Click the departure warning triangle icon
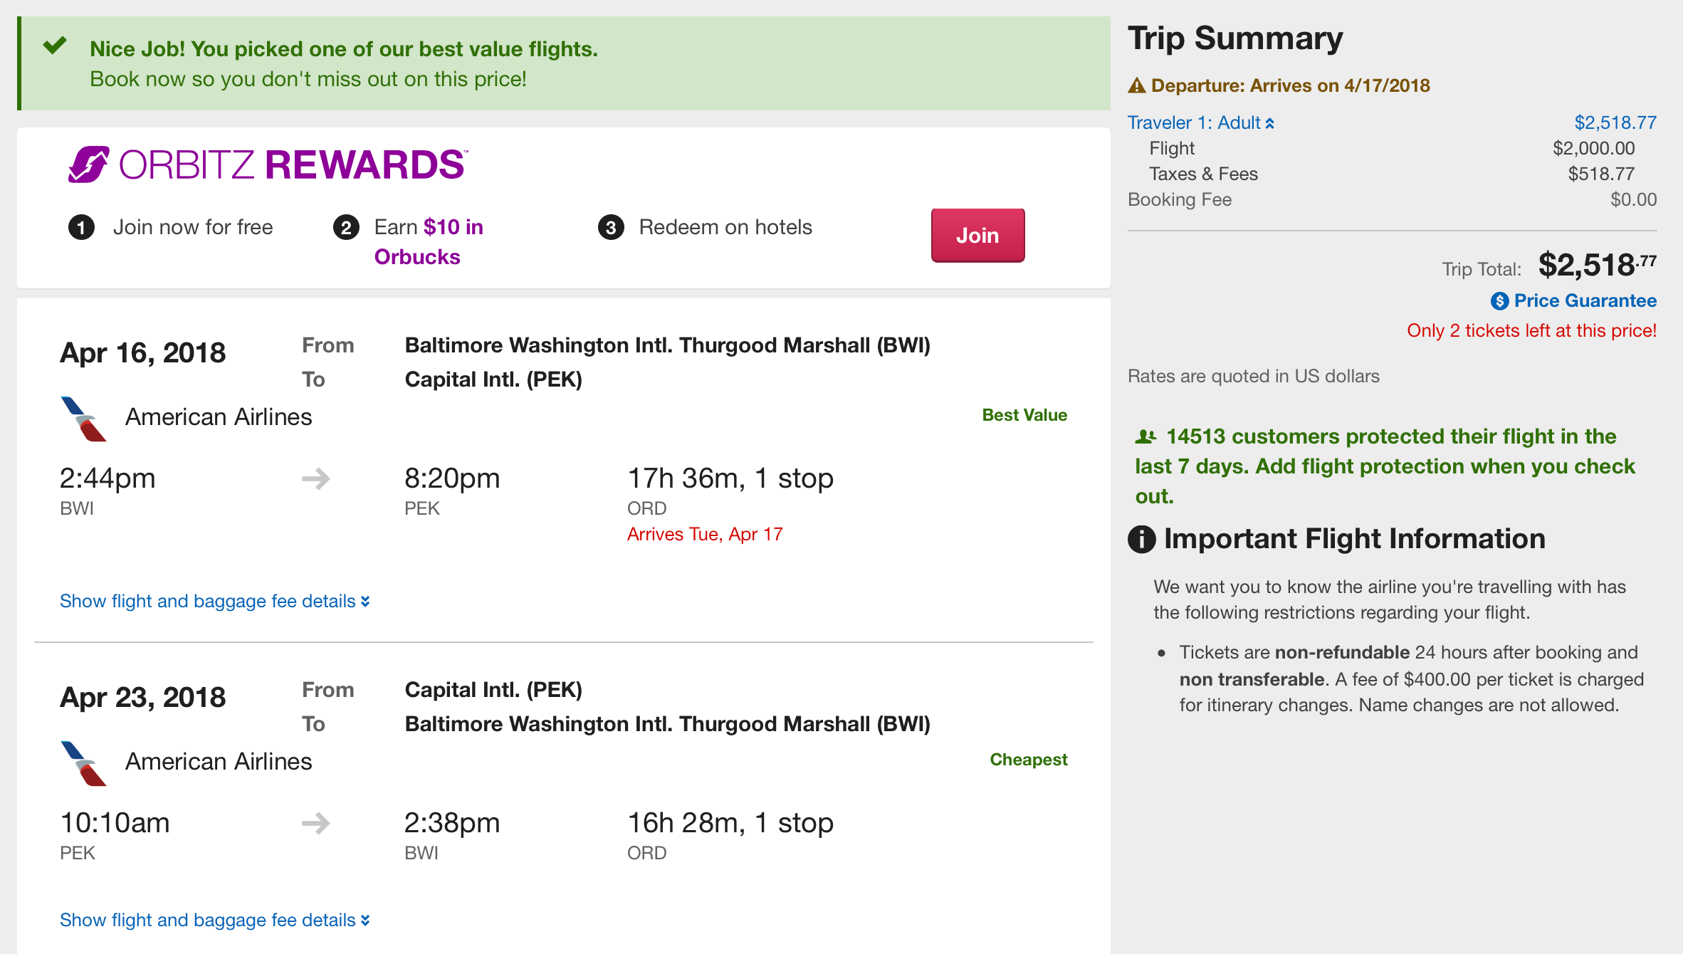1683x954 pixels. pos(1137,86)
